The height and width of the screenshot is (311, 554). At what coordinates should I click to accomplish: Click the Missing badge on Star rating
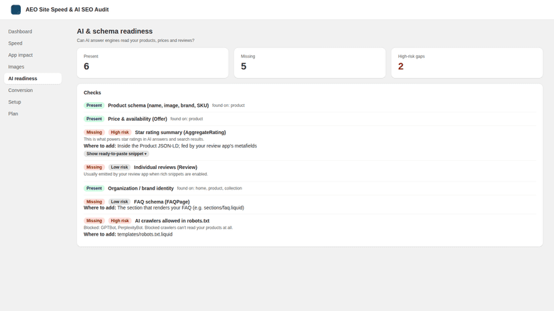pos(94,132)
